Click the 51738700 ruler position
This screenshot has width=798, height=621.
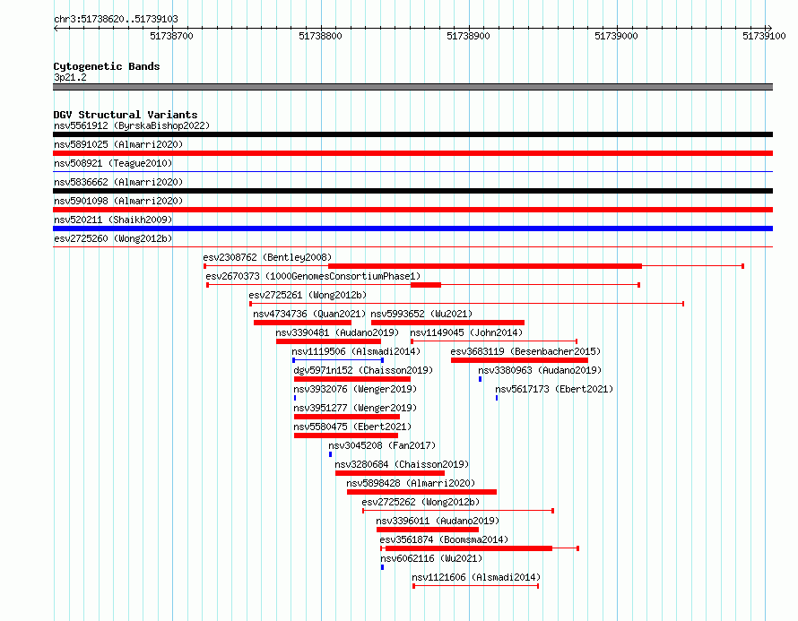171,36
